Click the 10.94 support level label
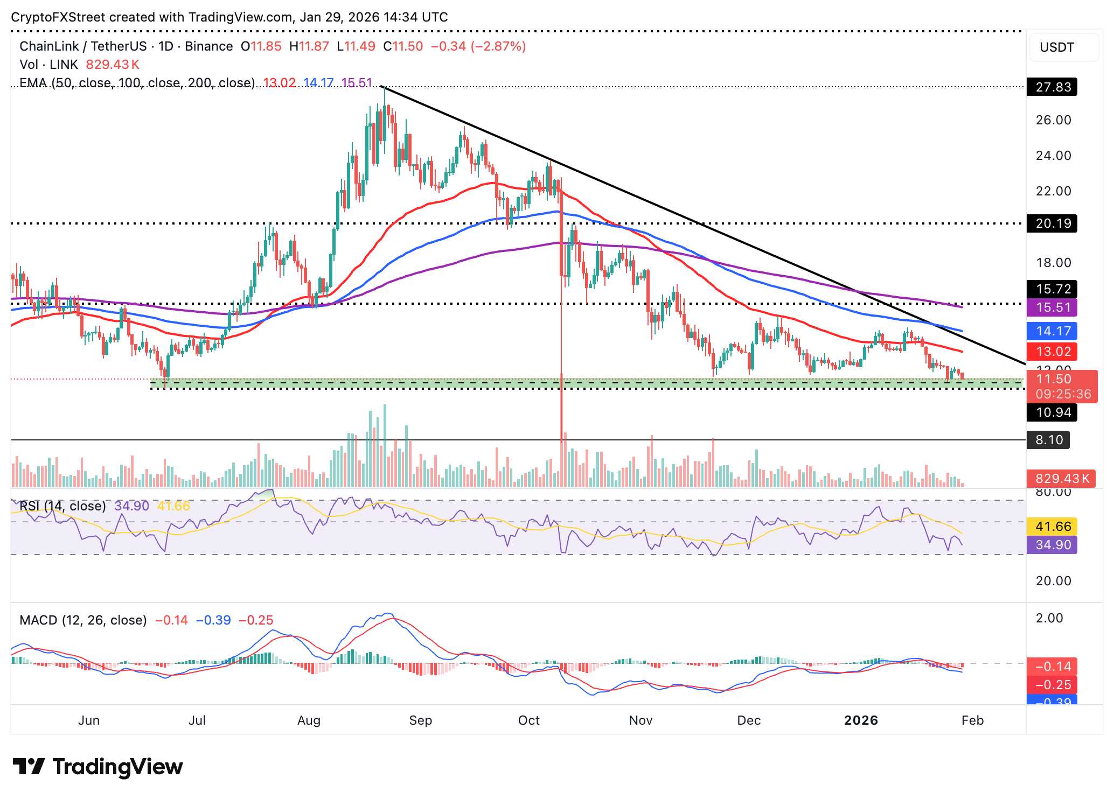Viewport: 1114px width, 799px height. [x=1052, y=413]
